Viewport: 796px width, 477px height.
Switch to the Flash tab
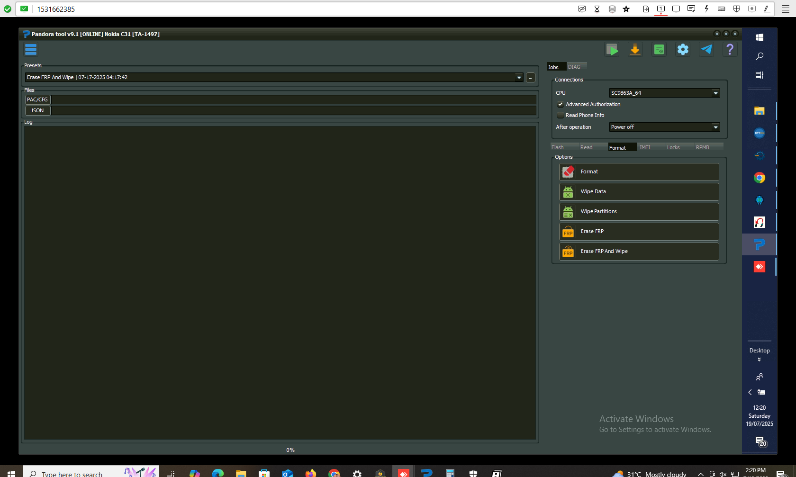click(x=564, y=147)
